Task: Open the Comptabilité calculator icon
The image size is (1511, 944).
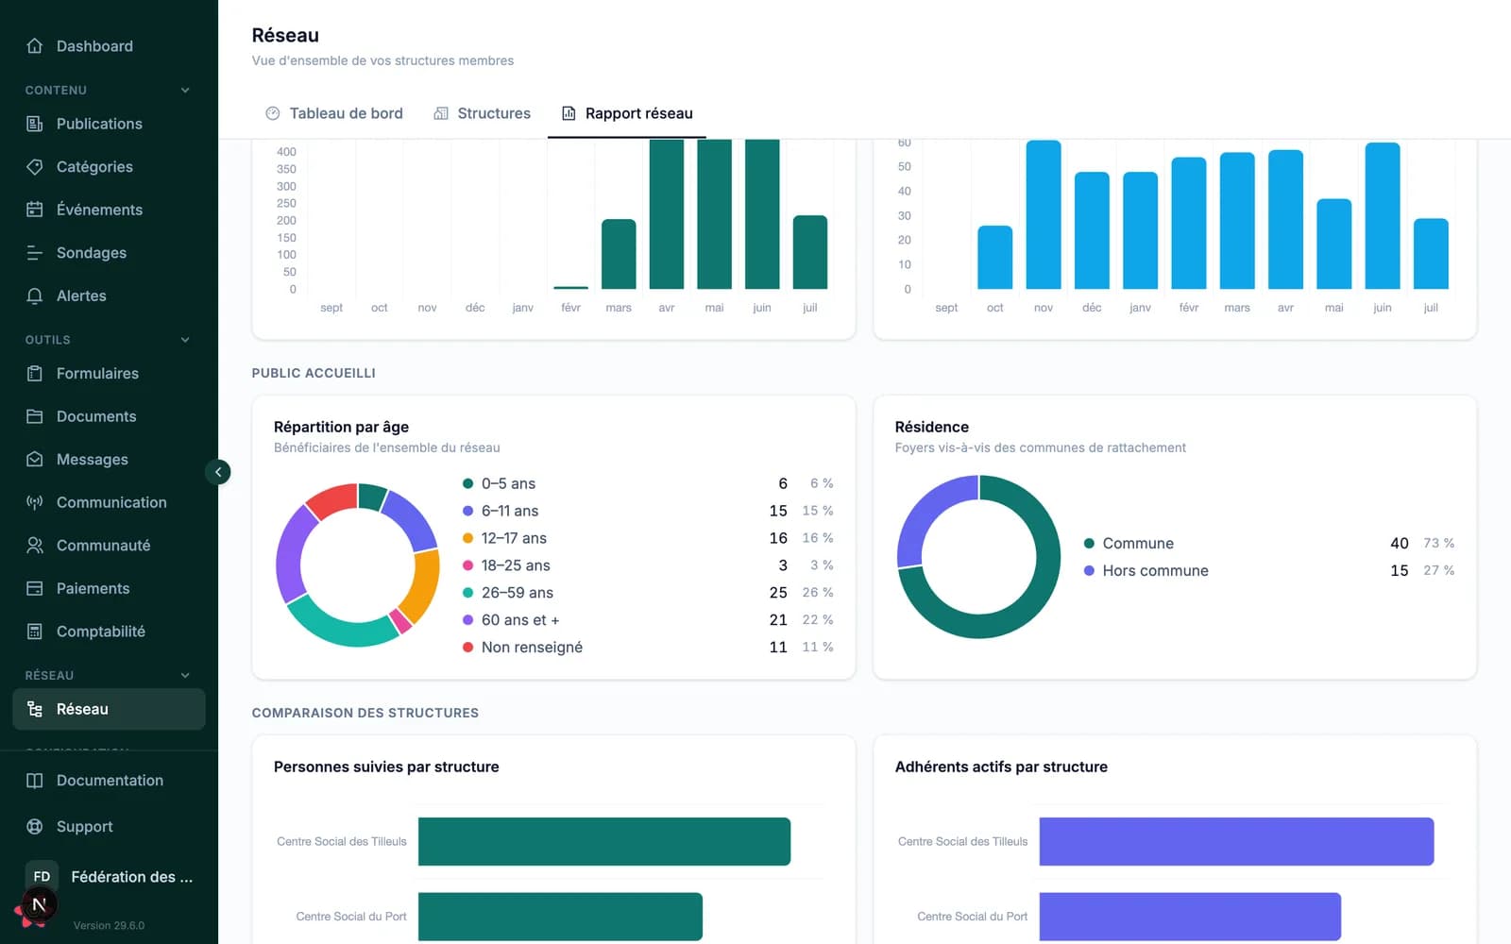Action: [x=35, y=632]
